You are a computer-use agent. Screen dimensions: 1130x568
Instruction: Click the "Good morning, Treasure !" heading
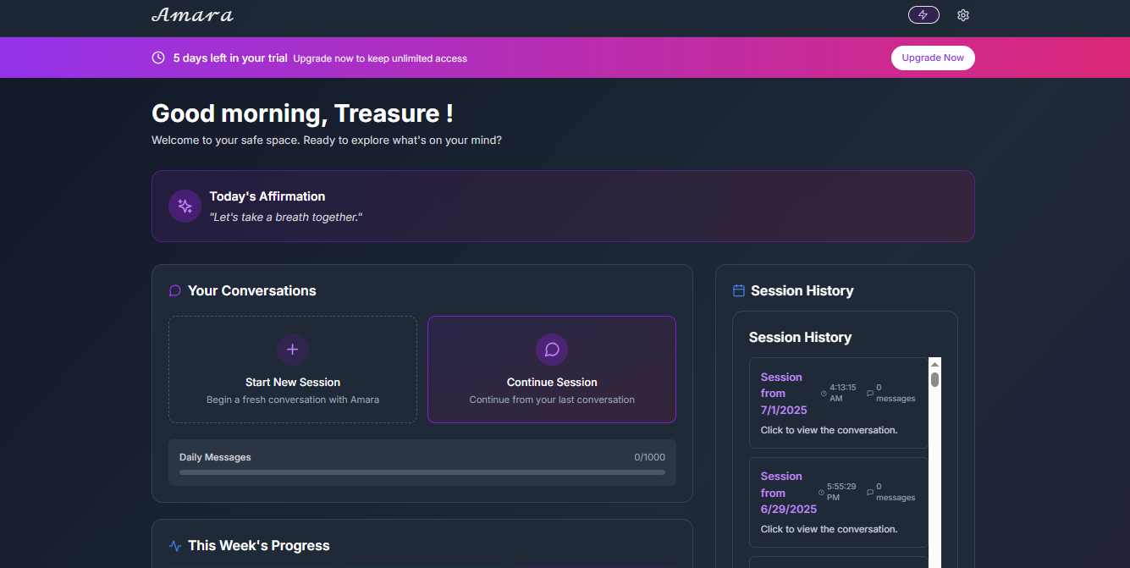point(302,113)
